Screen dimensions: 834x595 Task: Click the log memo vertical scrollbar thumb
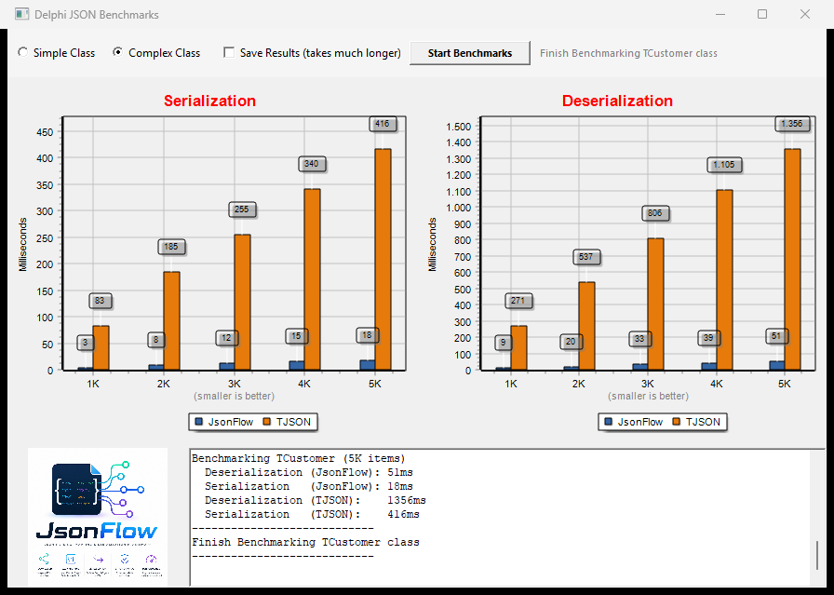[817, 555]
